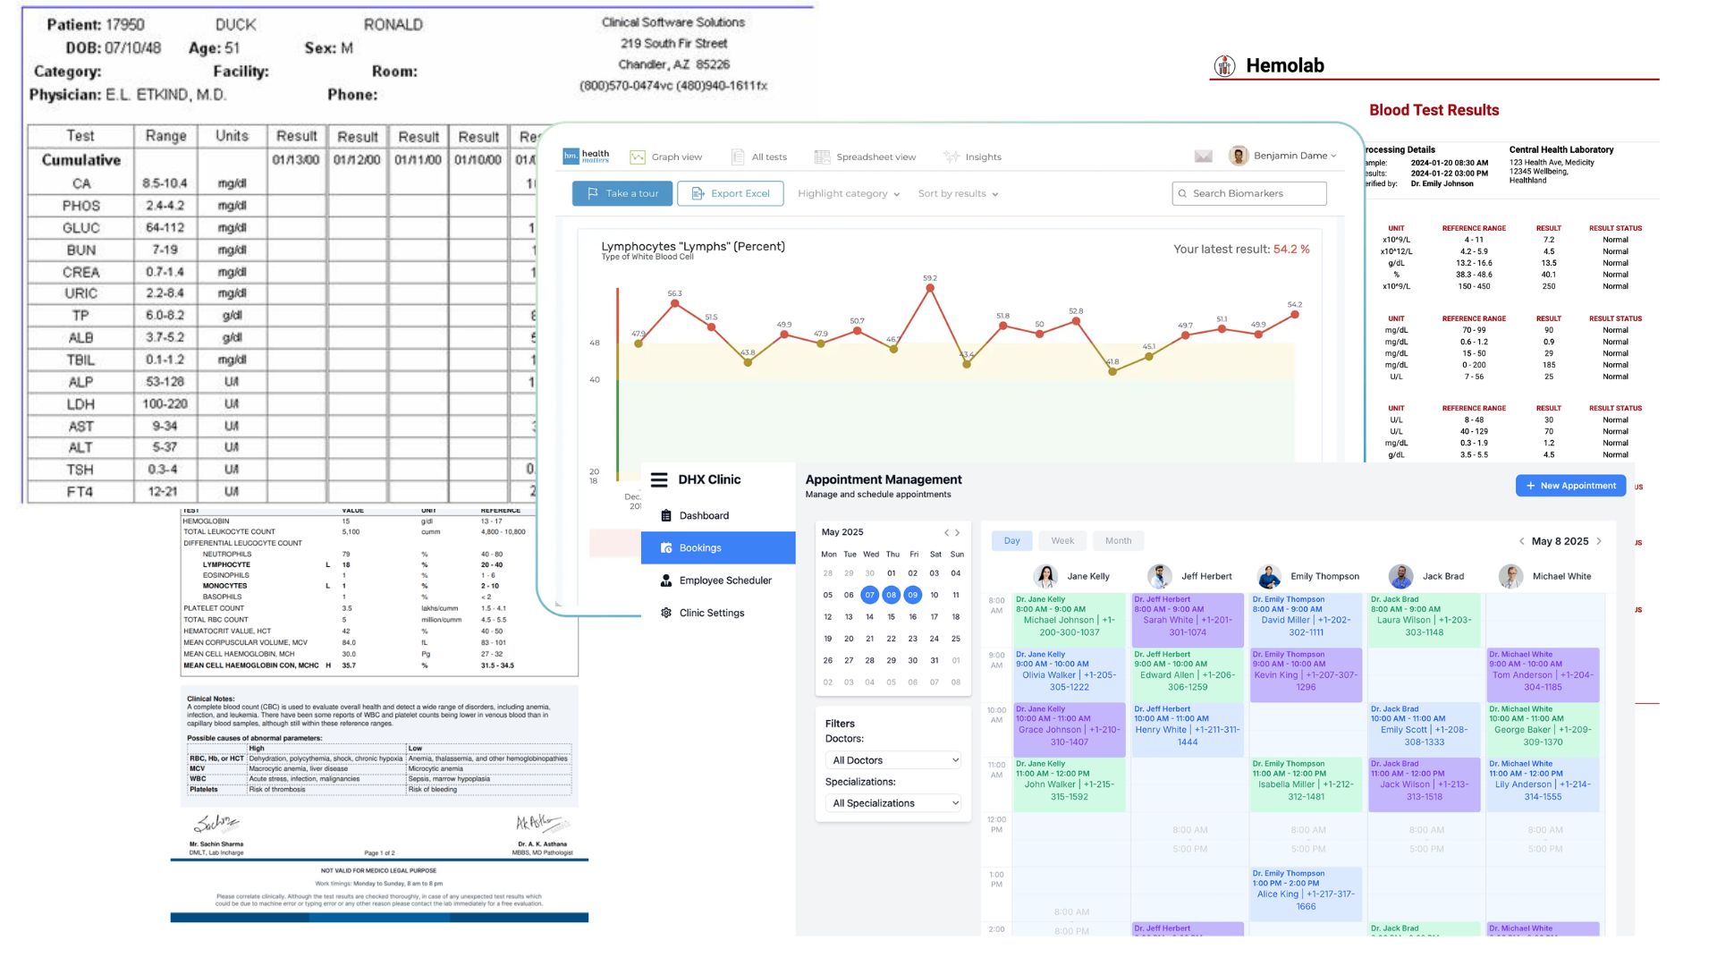Expand the Sort by results dropdown
The image size is (1717, 966).
pos(958,194)
